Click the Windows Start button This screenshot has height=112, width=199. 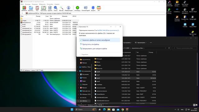72,110
